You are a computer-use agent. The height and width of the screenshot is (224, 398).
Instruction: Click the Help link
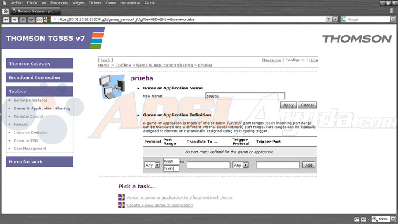[314, 60]
